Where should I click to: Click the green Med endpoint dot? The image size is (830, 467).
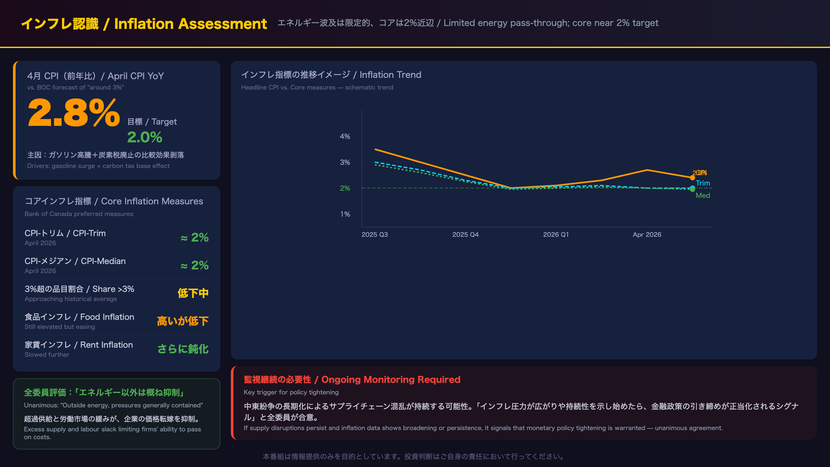point(692,189)
